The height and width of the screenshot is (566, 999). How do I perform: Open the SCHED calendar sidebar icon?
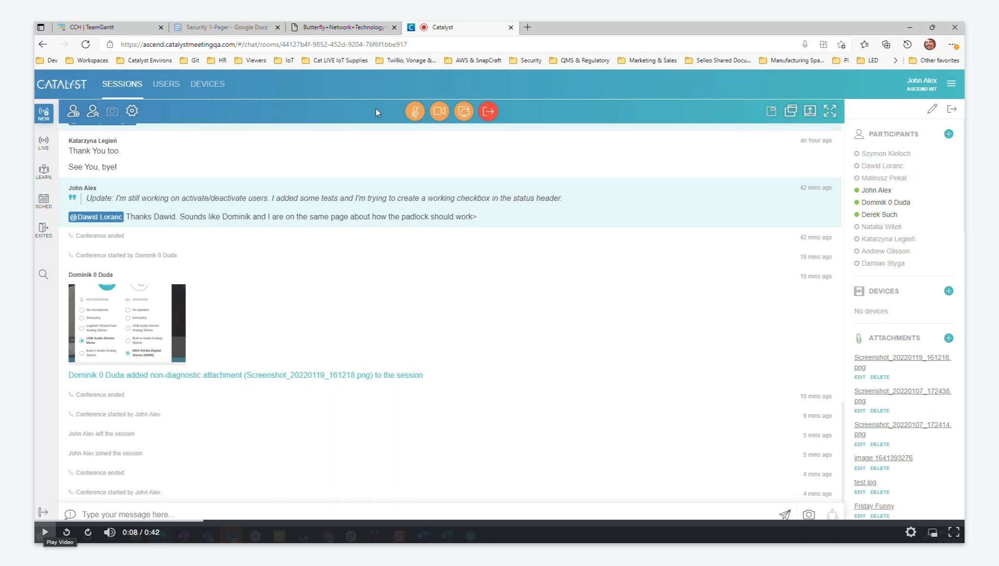tap(43, 201)
